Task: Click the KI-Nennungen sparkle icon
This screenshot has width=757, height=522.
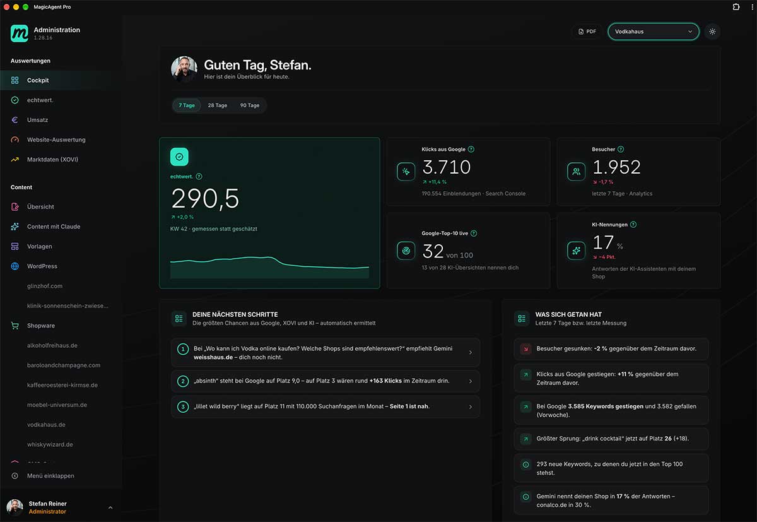Action: click(x=577, y=251)
